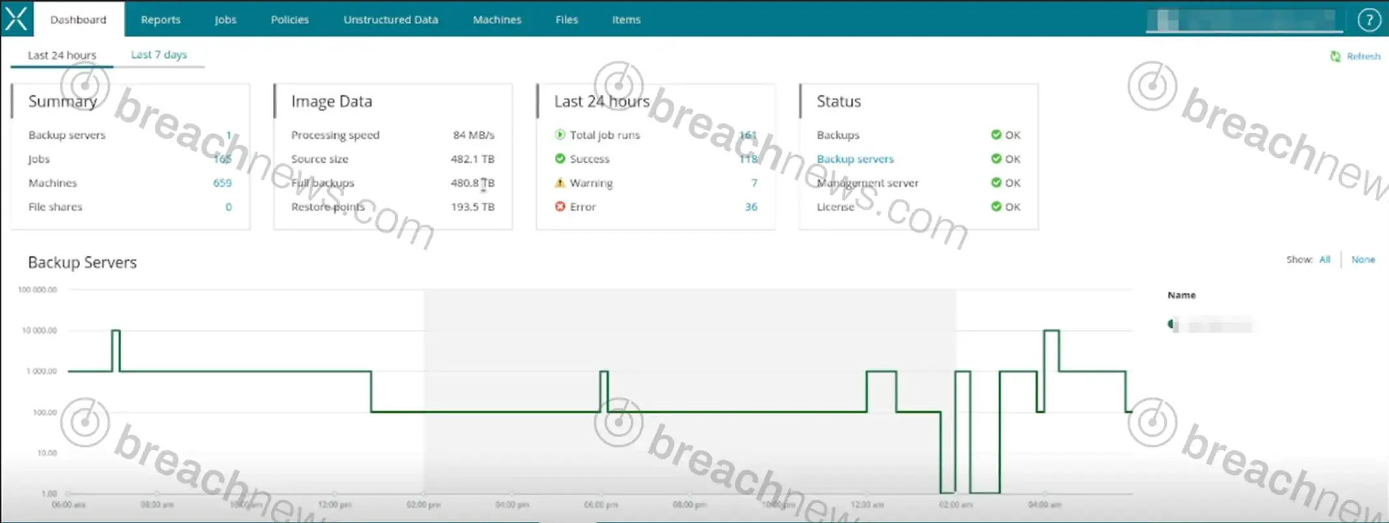Click the Machines count 659 link
Screen dimensions: 1389x523
point(222,183)
